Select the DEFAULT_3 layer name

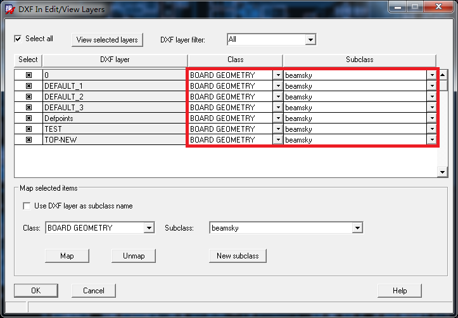pos(115,108)
